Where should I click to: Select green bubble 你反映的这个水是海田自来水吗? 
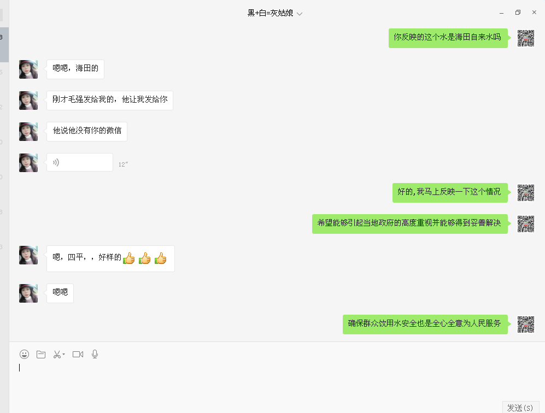coord(448,38)
